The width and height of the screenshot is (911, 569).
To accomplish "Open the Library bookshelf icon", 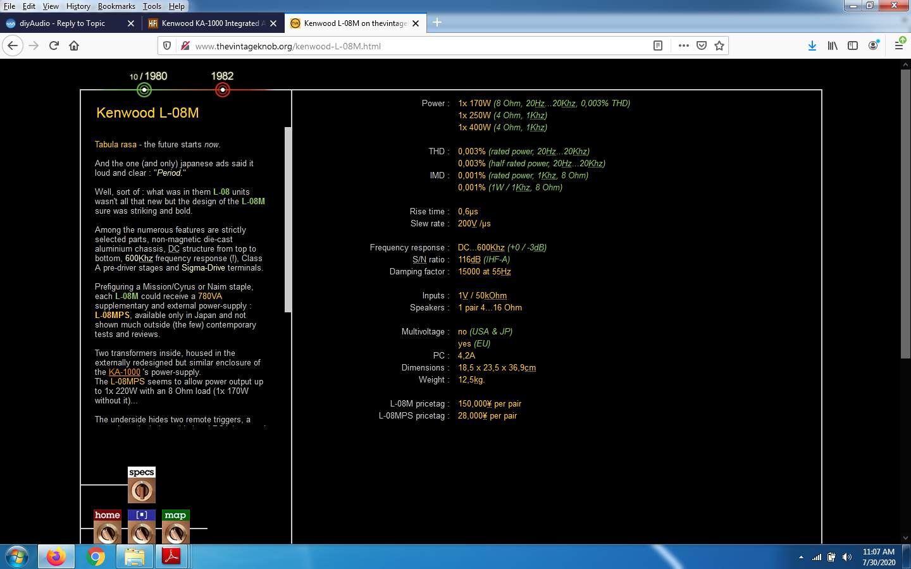I will click(x=833, y=46).
